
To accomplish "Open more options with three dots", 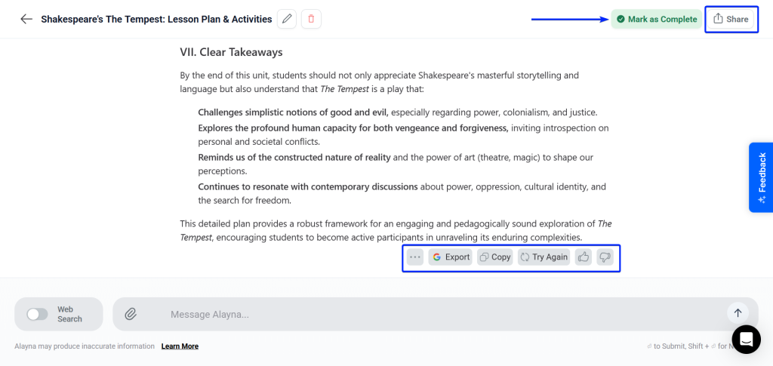I will click(x=415, y=257).
